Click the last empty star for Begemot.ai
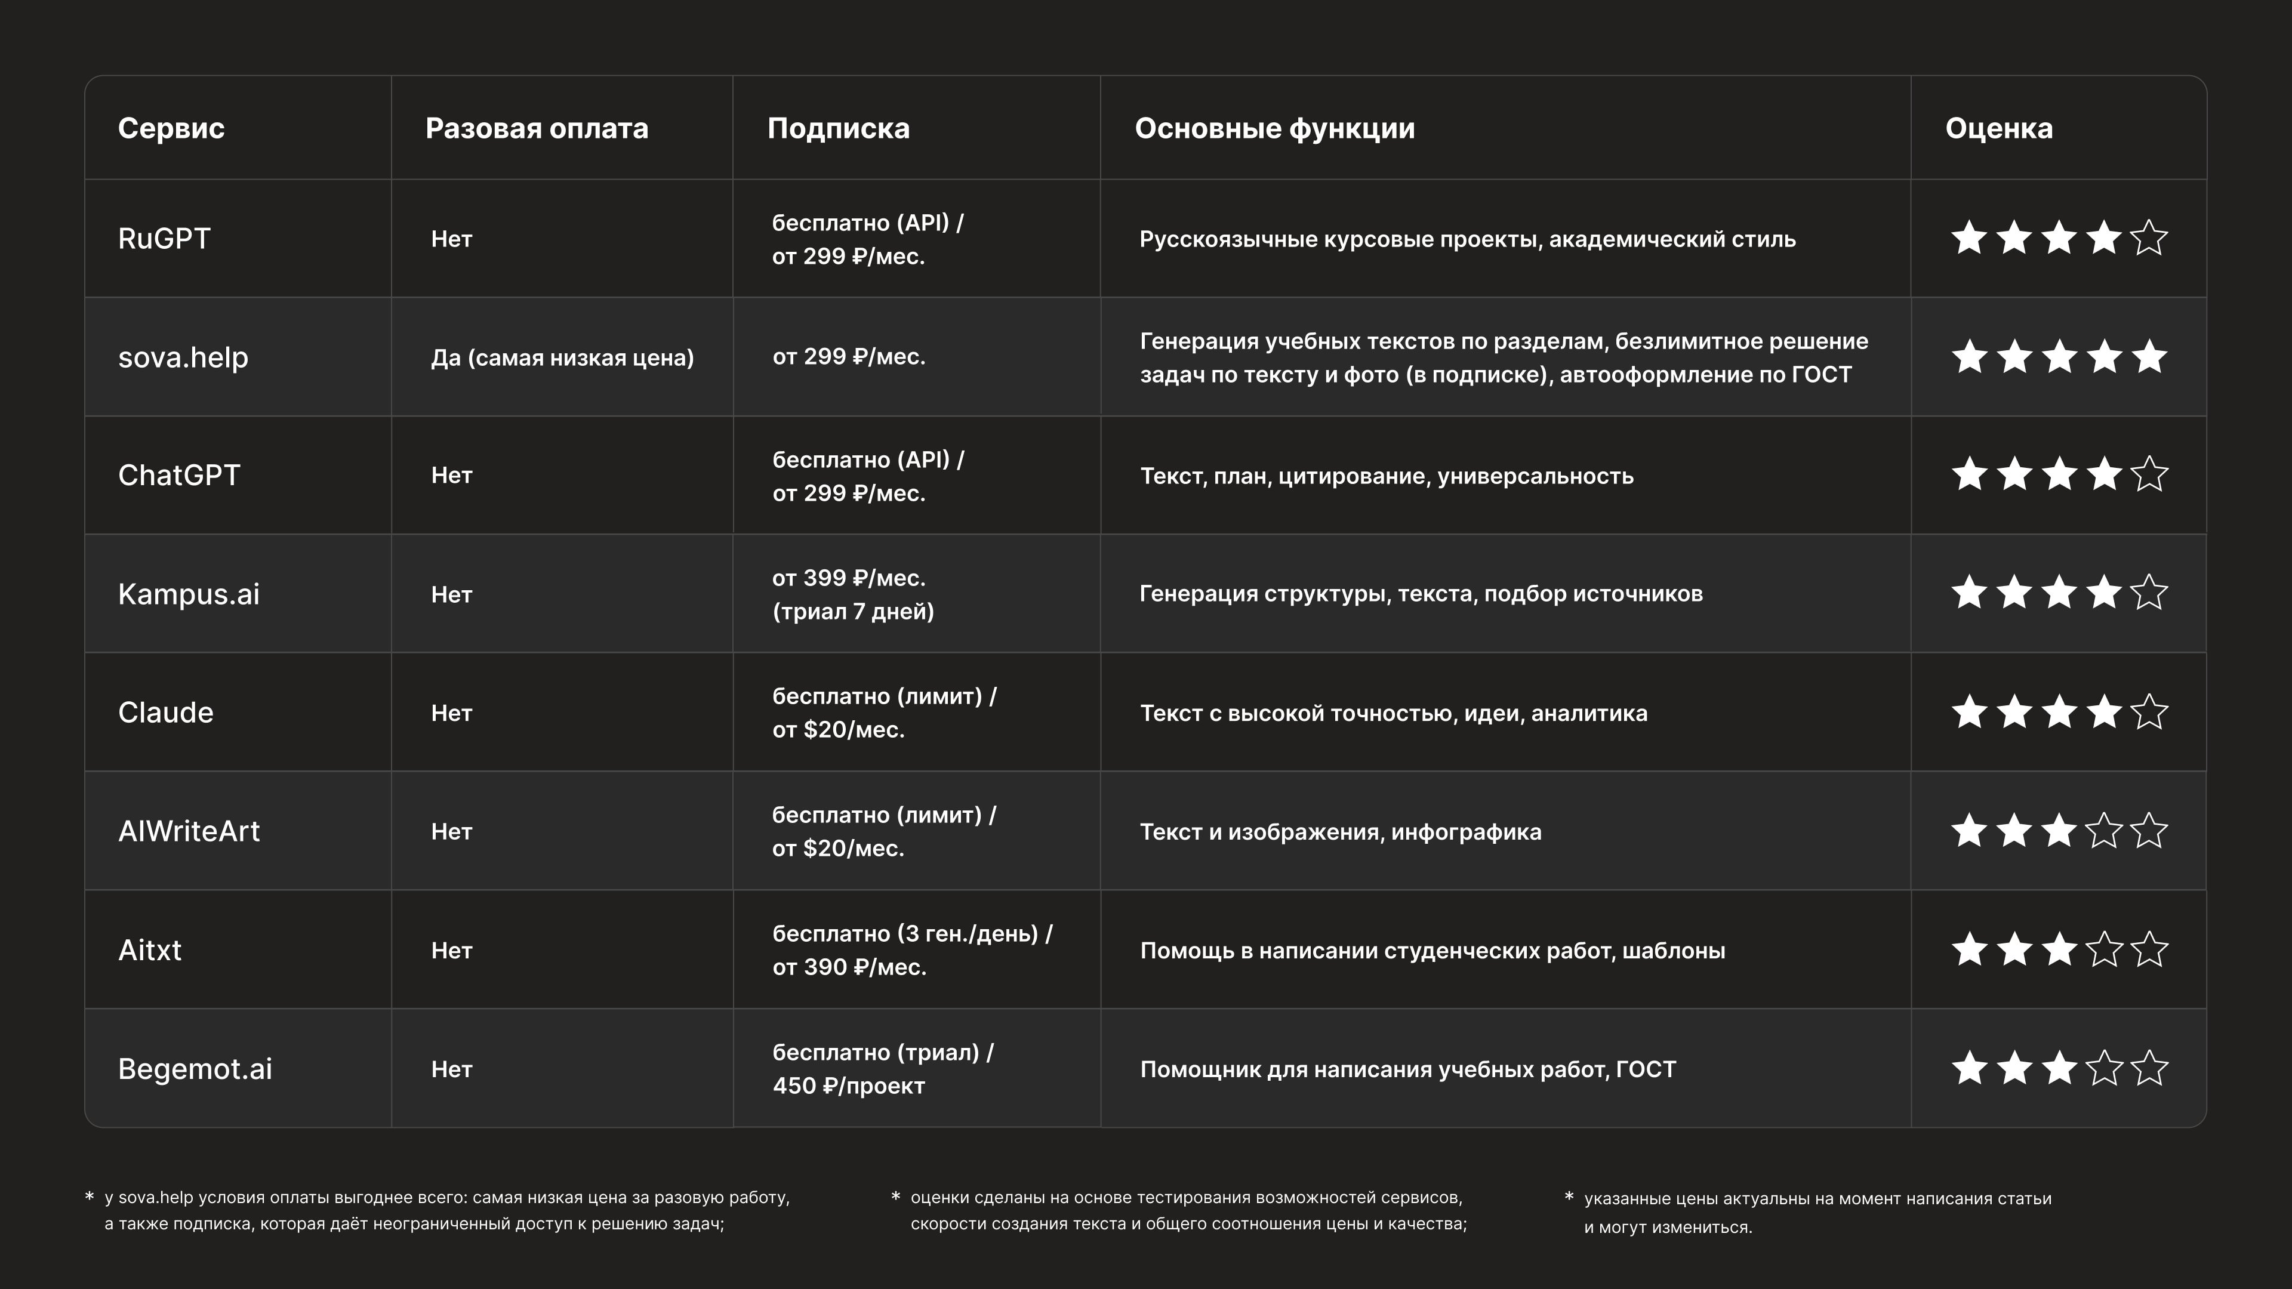The width and height of the screenshot is (2292, 1289). [x=2149, y=1068]
